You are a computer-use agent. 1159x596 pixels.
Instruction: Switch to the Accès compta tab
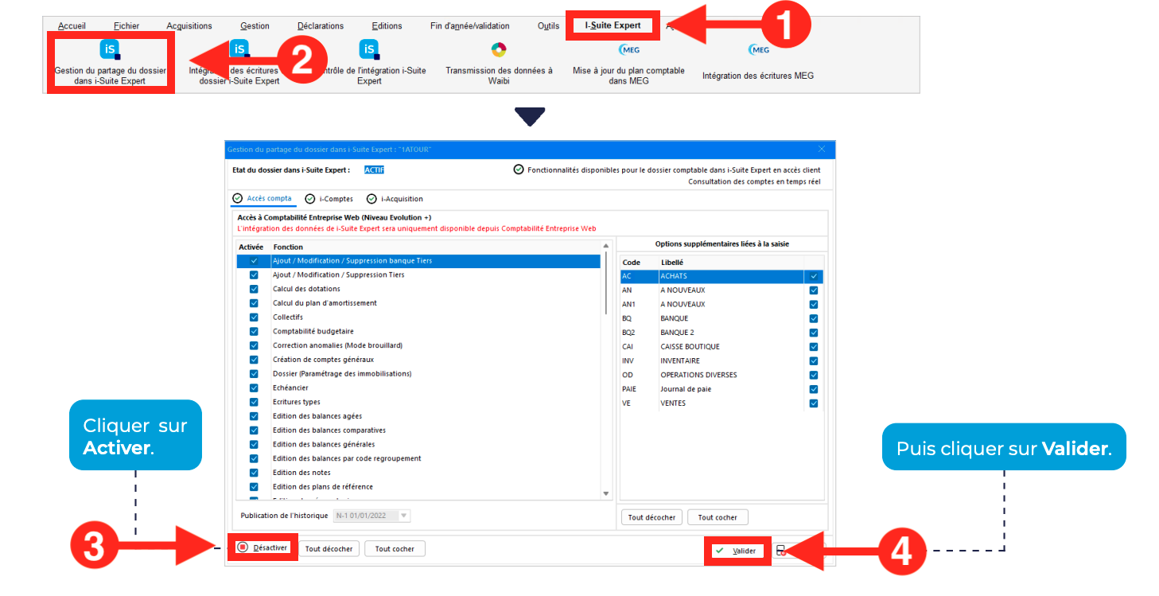[263, 199]
